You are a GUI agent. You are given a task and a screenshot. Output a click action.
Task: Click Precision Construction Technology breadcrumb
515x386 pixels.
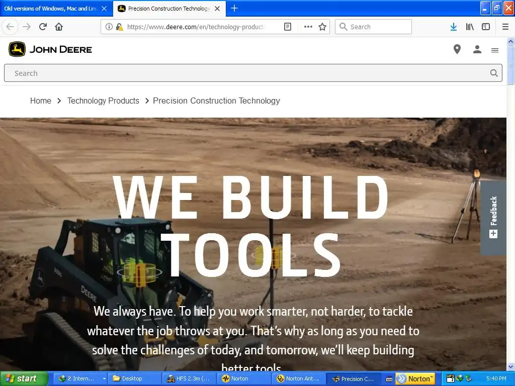(216, 101)
